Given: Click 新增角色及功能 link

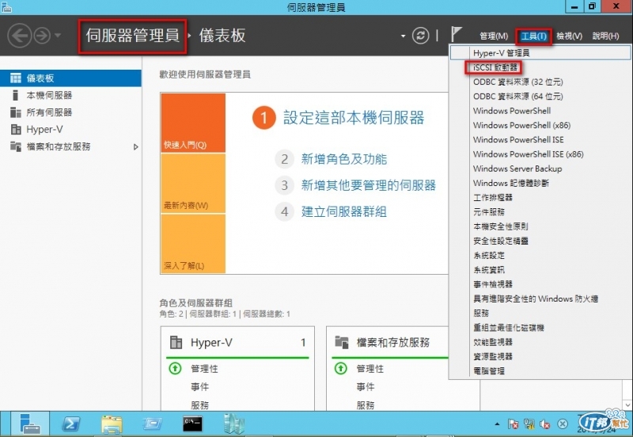Looking at the screenshot, I should [344, 159].
